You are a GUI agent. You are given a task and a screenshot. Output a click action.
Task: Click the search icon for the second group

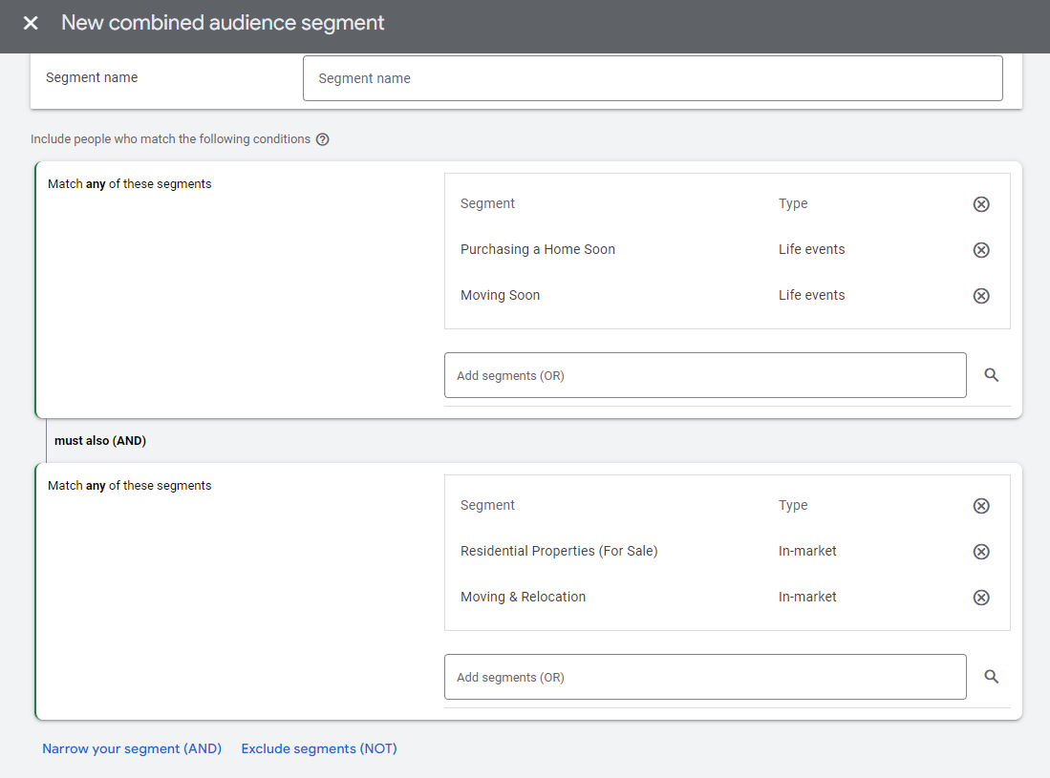pos(991,676)
